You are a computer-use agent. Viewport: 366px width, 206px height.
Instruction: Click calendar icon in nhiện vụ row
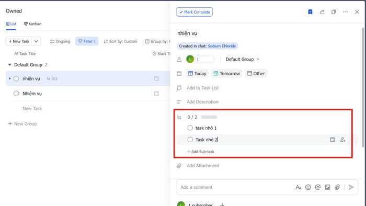(x=156, y=78)
